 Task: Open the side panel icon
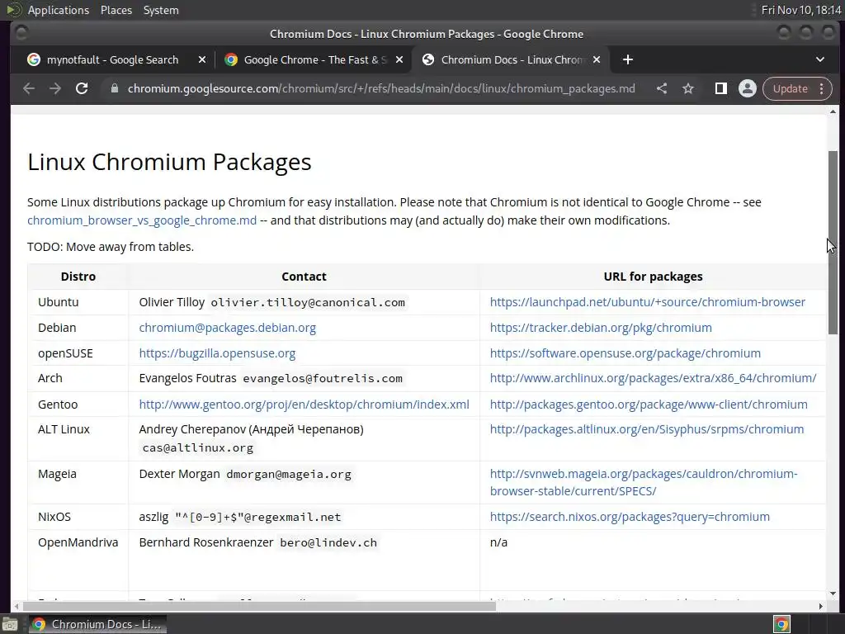[720, 88]
